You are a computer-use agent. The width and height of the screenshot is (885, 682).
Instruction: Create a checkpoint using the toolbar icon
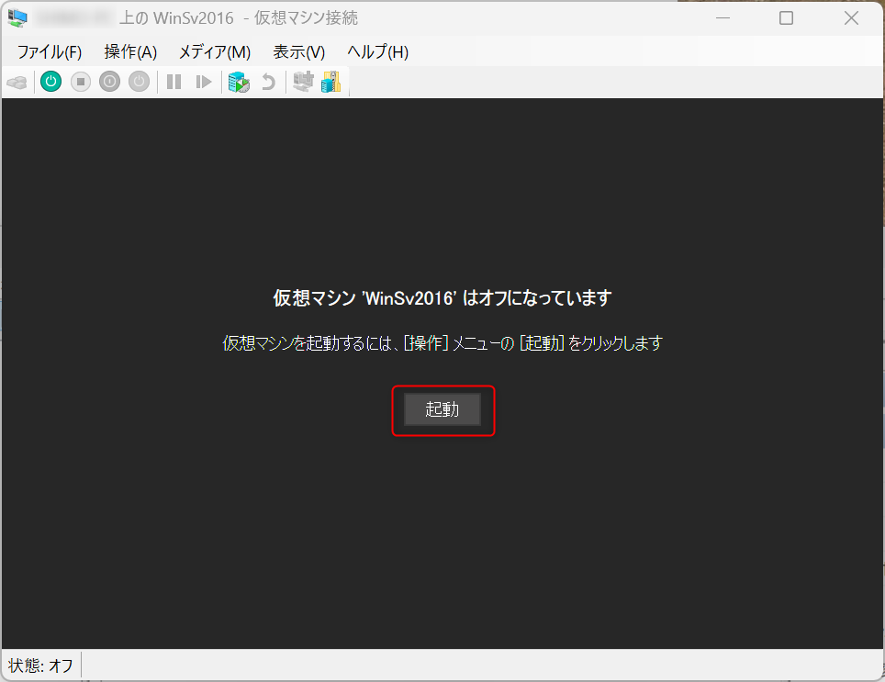click(239, 82)
